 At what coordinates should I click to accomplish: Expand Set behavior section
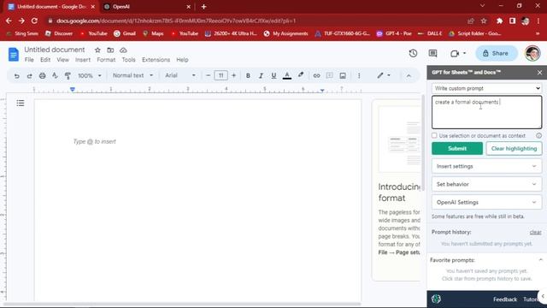(x=486, y=184)
